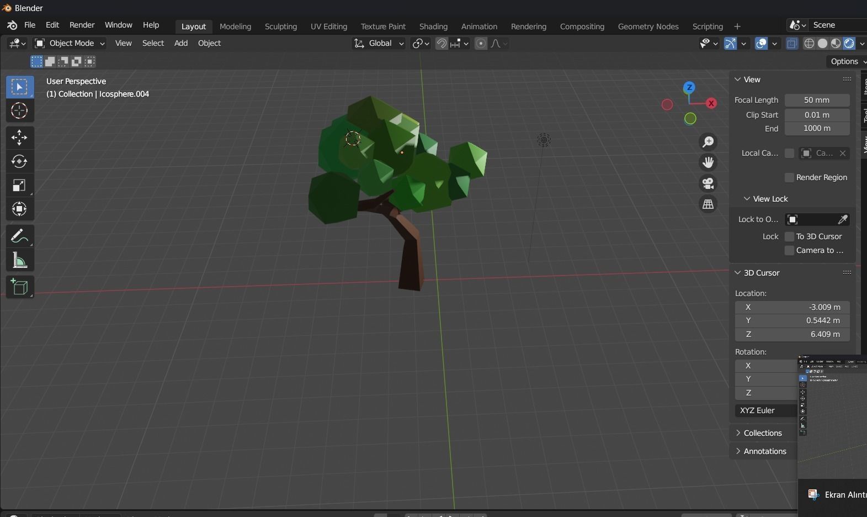Open the Render menu
This screenshot has height=517, width=867.
(x=82, y=25)
